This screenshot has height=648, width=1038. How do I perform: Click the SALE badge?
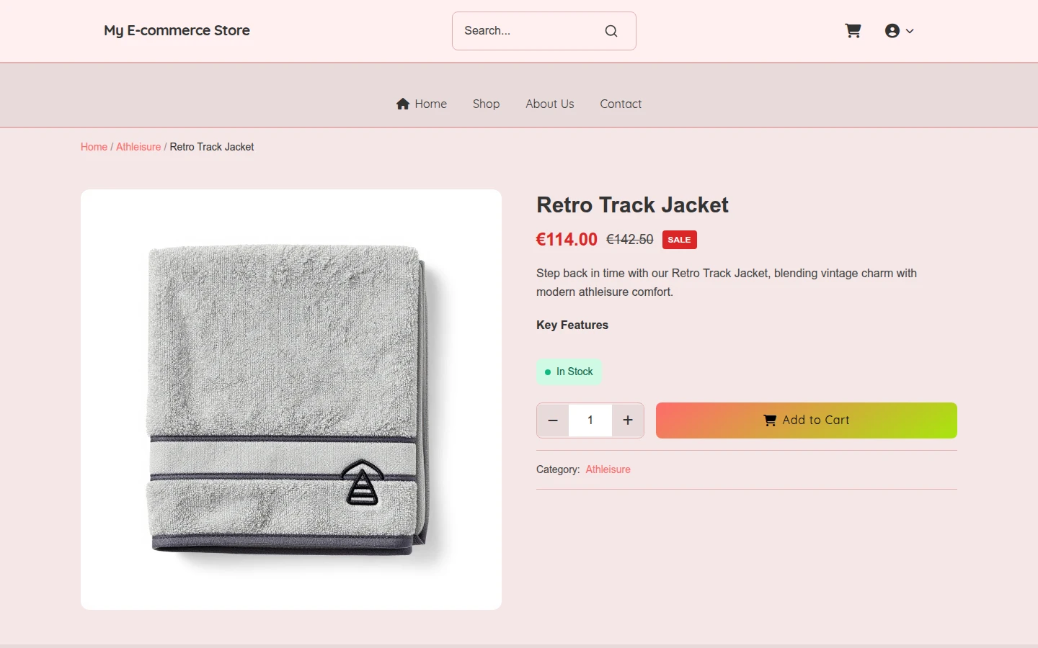679,240
